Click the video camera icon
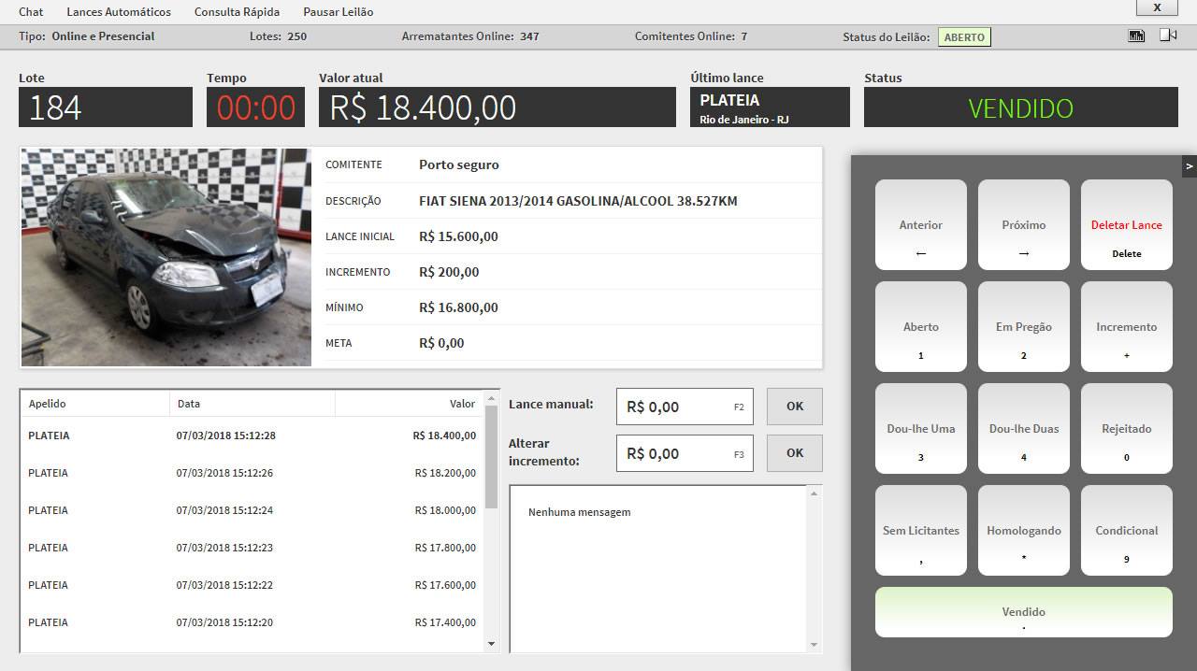 pyautogui.click(x=1167, y=36)
